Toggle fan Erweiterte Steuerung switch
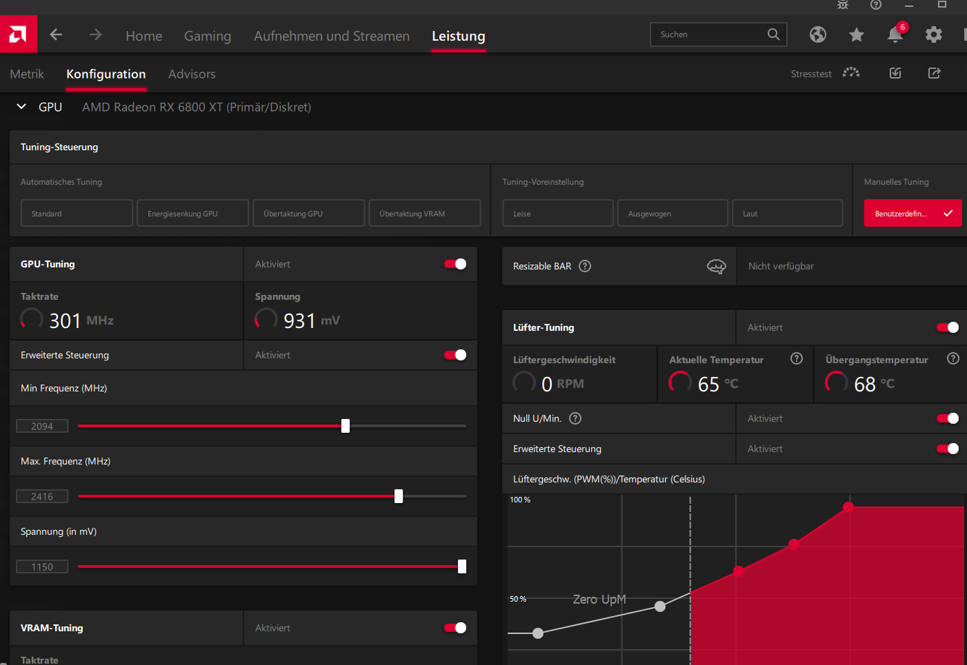Viewport: 967px width, 665px height. coord(948,449)
